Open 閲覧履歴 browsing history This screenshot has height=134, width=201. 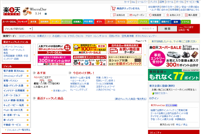click(x=155, y=15)
